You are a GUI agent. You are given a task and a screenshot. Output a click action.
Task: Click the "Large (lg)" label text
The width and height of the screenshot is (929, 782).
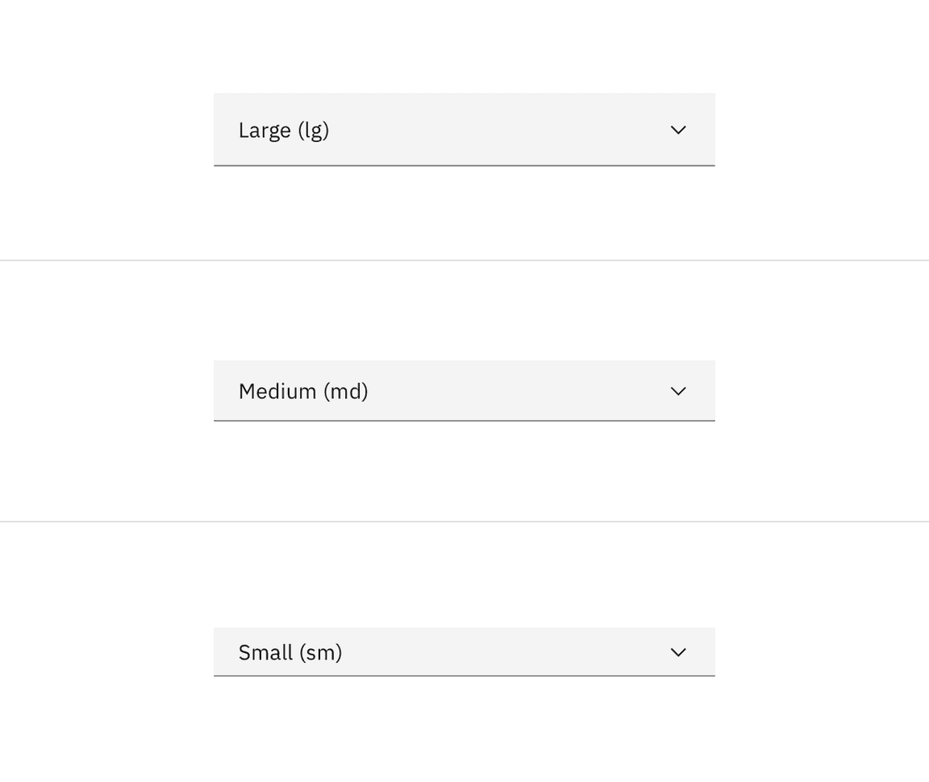[x=284, y=130]
